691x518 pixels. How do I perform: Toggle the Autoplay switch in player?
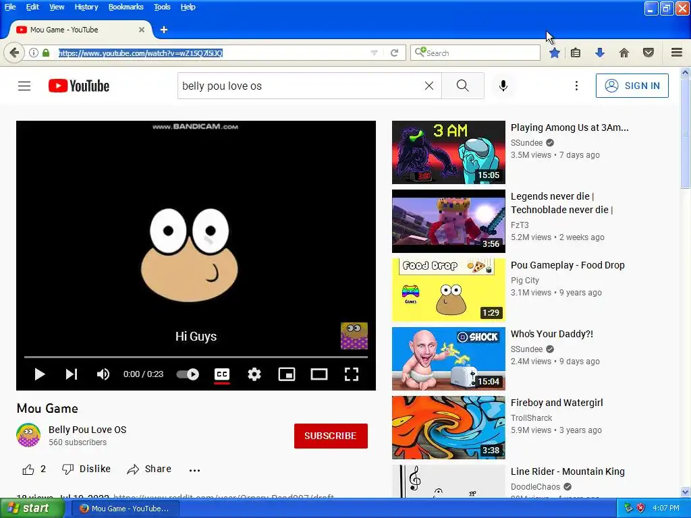[x=188, y=374]
